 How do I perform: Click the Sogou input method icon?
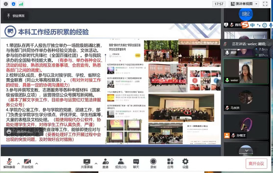click(245, 26)
